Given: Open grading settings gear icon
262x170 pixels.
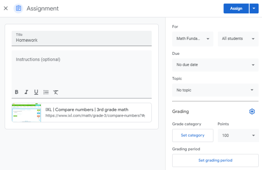Looking at the screenshot, I should click(x=252, y=111).
